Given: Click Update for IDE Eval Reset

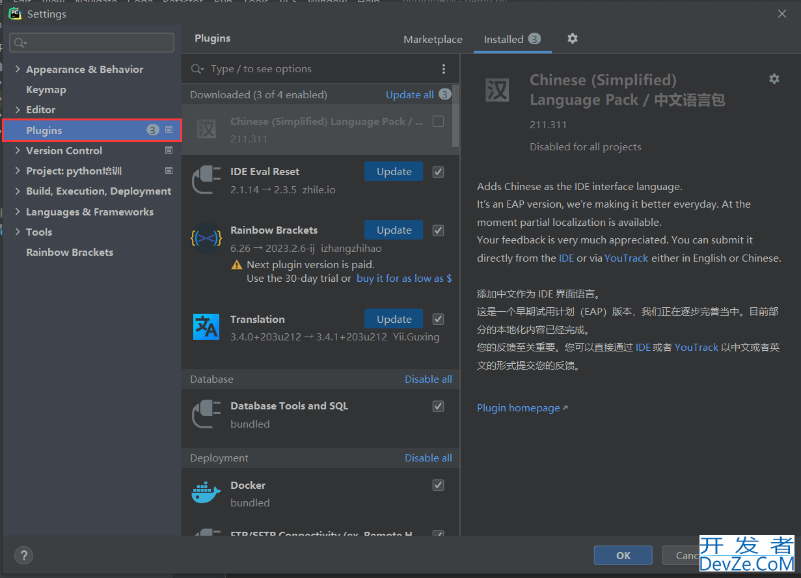Looking at the screenshot, I should coord(394,172).
